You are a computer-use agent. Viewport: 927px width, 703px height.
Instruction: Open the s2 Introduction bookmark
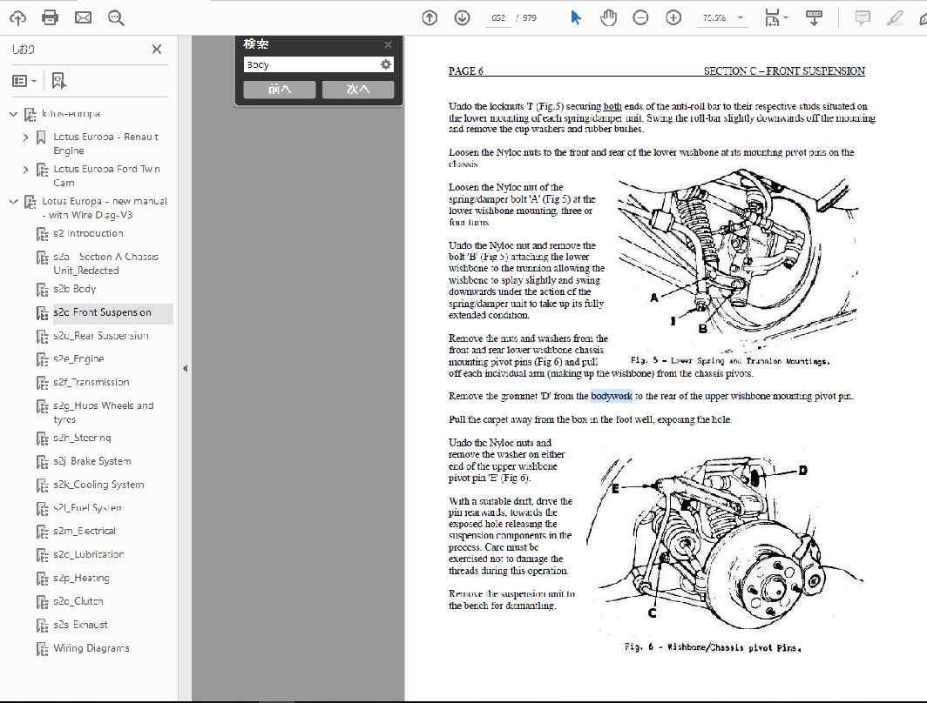click(x=88, y=234)
